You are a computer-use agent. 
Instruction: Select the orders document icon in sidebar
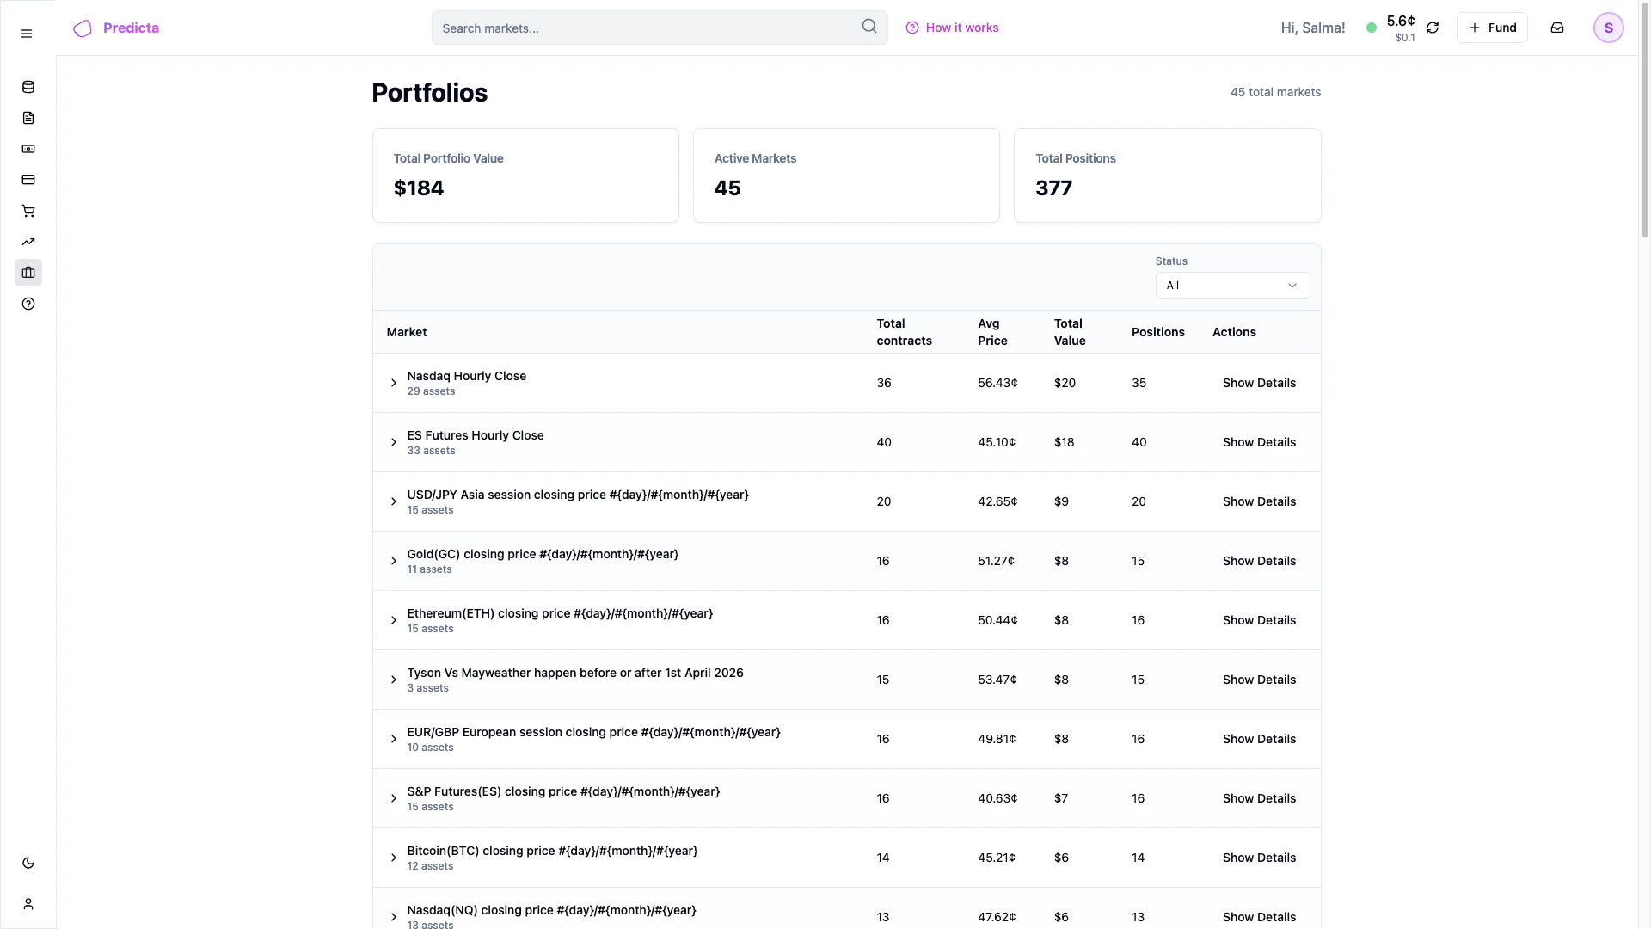pyautogui.click(x=28, y=118)
